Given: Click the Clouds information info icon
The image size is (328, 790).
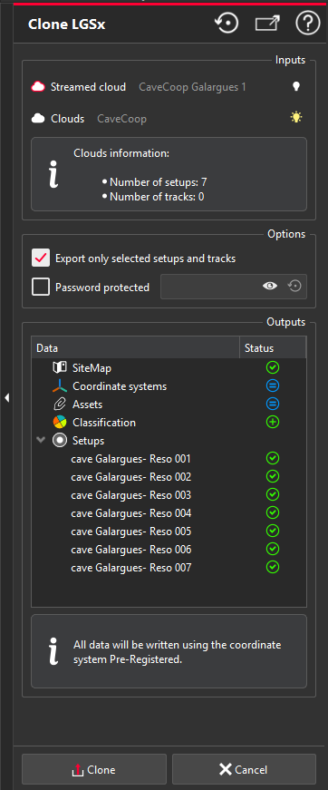Looking at the screenshot, I should 53,174.
